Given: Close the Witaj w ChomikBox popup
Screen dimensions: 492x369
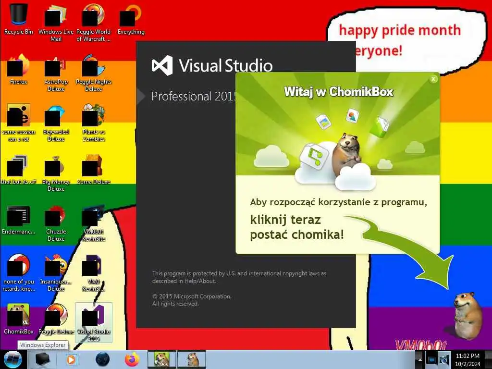Looking at the screenshot, I should point(433,79).
